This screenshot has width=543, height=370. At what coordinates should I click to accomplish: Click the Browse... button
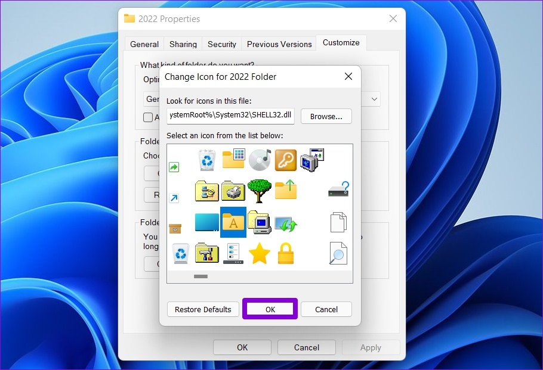326,117
